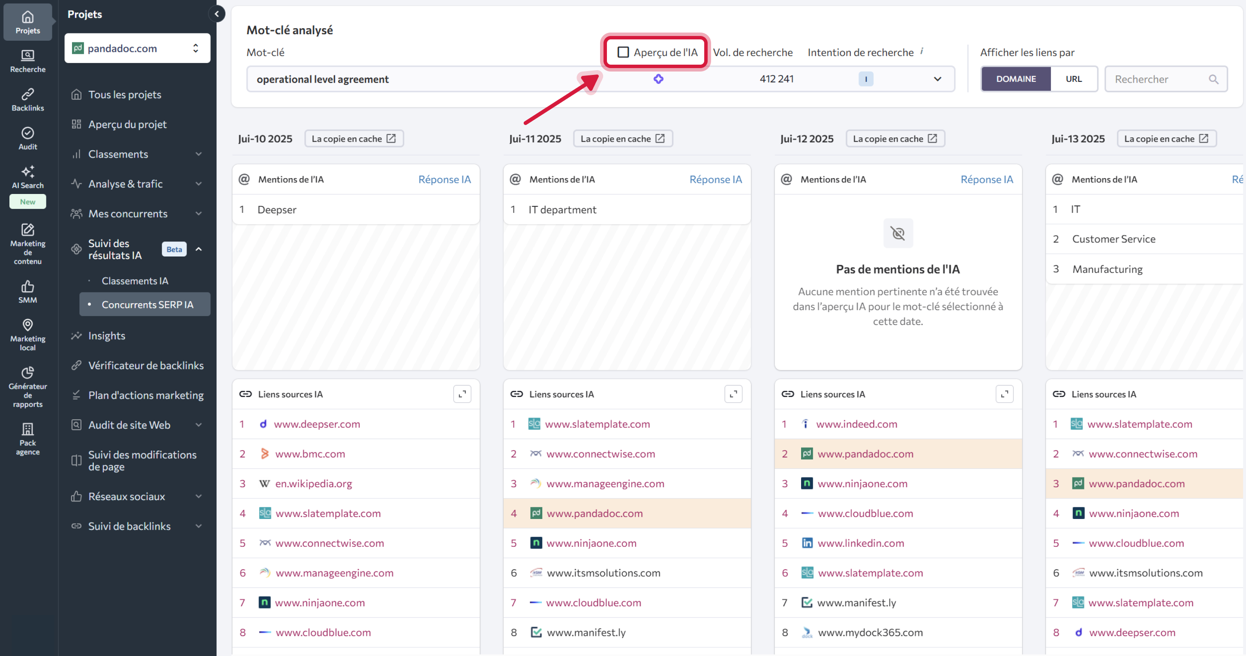Click the Liens sources IA link icon for Jui-13
This screenshot has height=656, width=1246.
coord(1058,394)
